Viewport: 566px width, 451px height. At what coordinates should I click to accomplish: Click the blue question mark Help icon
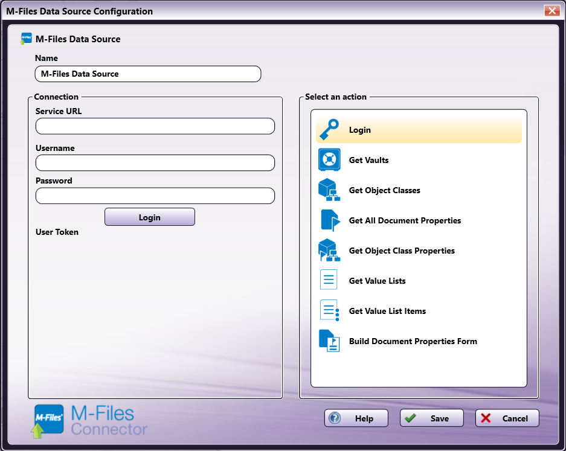[x=335, y=418]
